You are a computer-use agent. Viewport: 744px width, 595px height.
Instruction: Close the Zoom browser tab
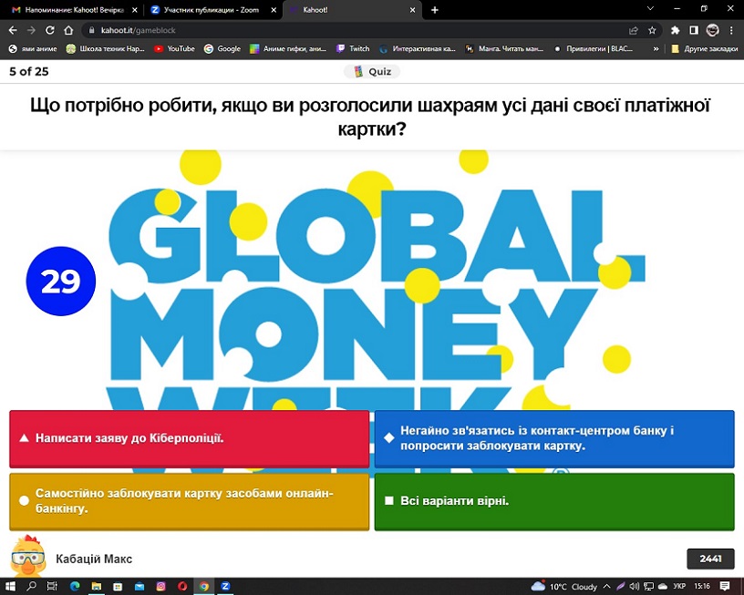click(x=274, y=10)
